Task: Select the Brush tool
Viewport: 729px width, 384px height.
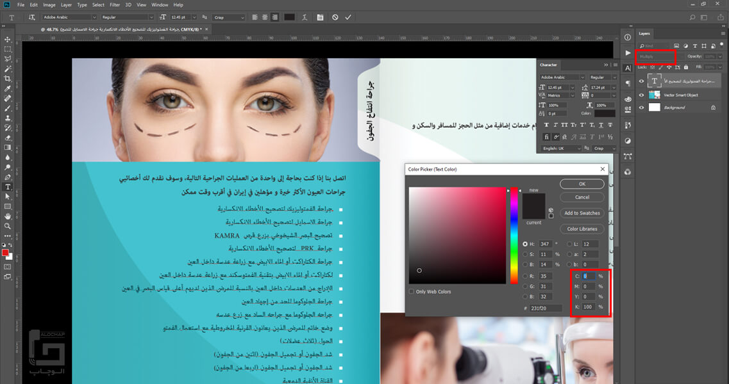Action: coord(8,108)
